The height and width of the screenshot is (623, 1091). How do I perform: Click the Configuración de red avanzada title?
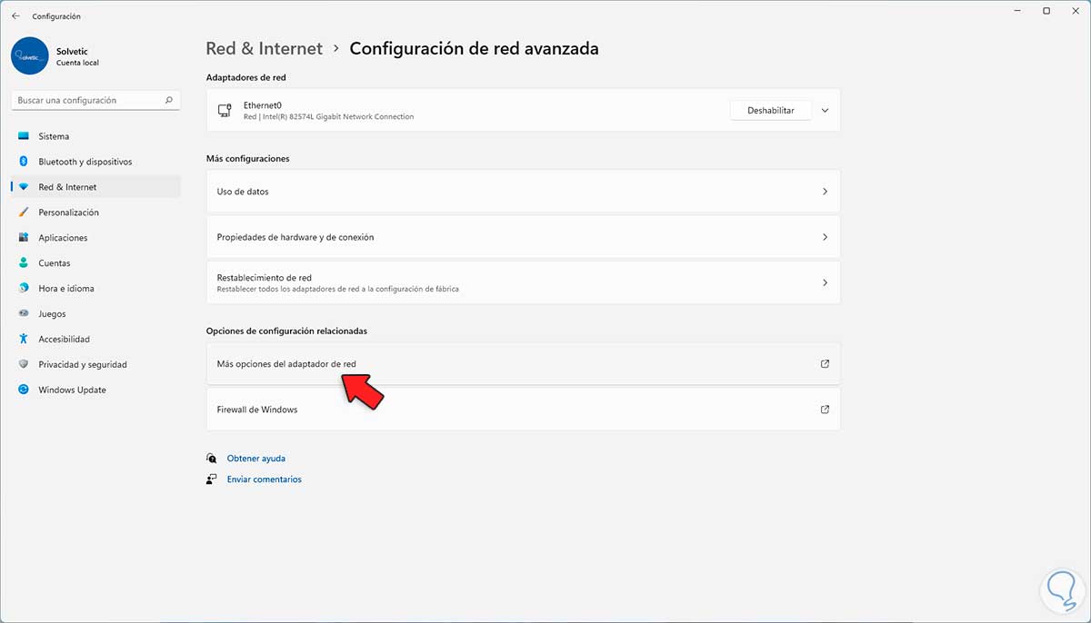pos(474,49)
